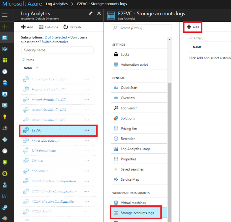231x222 pixels.
Task: Close the Log Analytics blade
Action: pyautogui.click(x=99, y=14)
